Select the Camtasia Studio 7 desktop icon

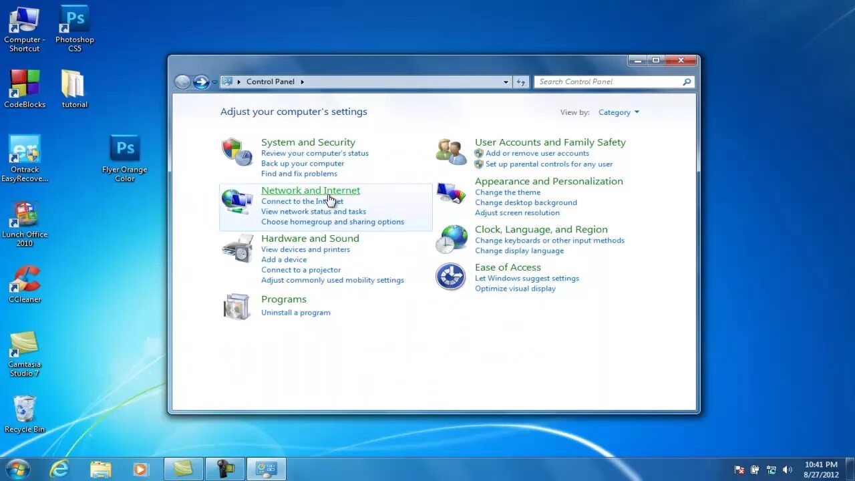pyautogui.click(x=25, y=354)
